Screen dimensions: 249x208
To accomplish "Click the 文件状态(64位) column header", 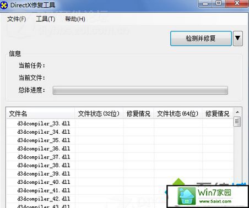I will pos(178,114).
